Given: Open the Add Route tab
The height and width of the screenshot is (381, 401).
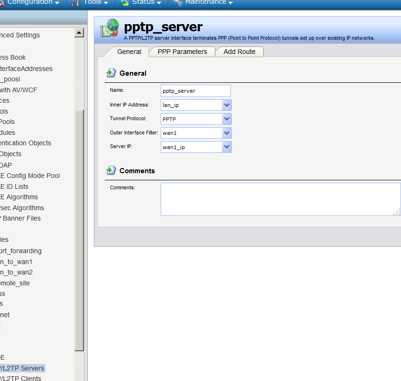Looking at the screenshot, I should tap(239, 52).
